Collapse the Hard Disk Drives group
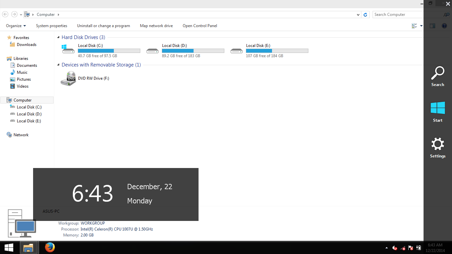The height and width of the screenshot is (254, 452). point(59,38)
